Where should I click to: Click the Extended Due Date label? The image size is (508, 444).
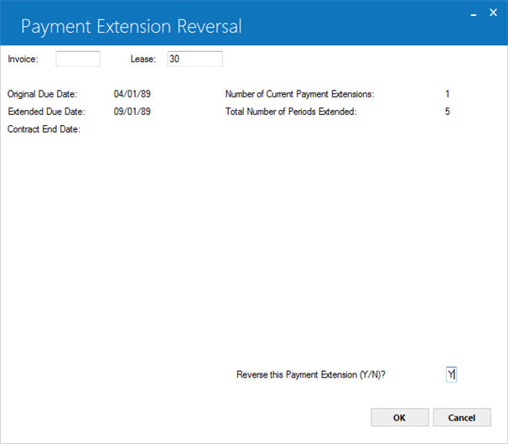point(46,112)
